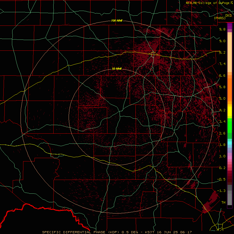Screen dimensions: 234x234
Task: Click the registered mark after DuPage
Action: [232, 3]
